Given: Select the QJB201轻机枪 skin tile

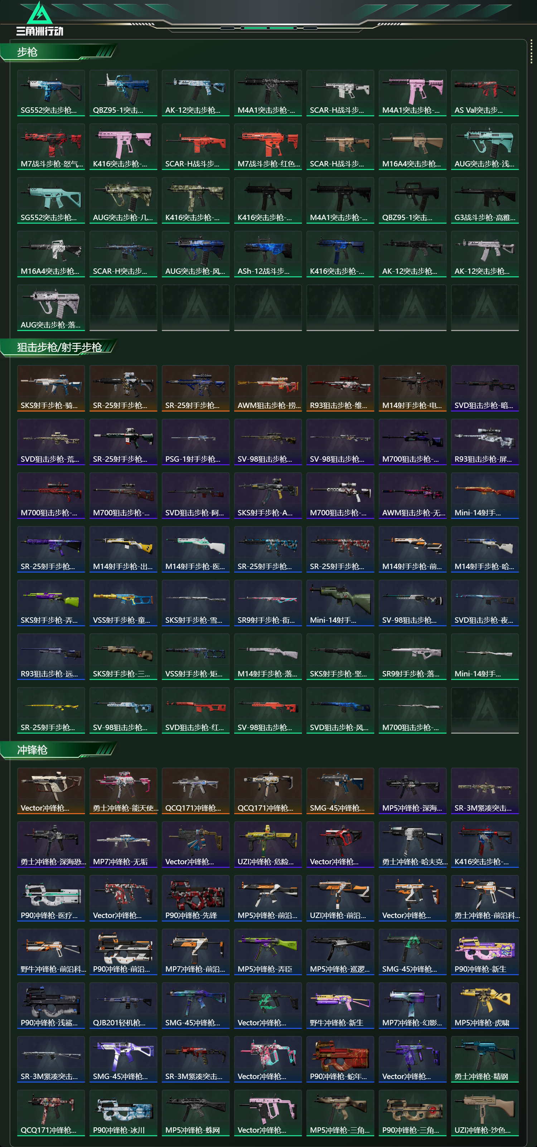Looking at the screenshot, I should pos(123,1005).
